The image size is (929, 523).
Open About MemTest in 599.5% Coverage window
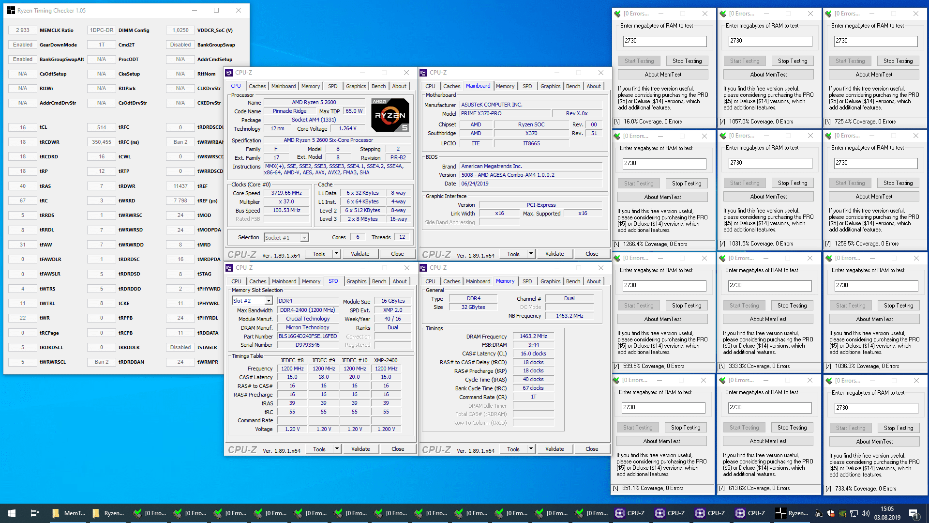tap(662, 319)
